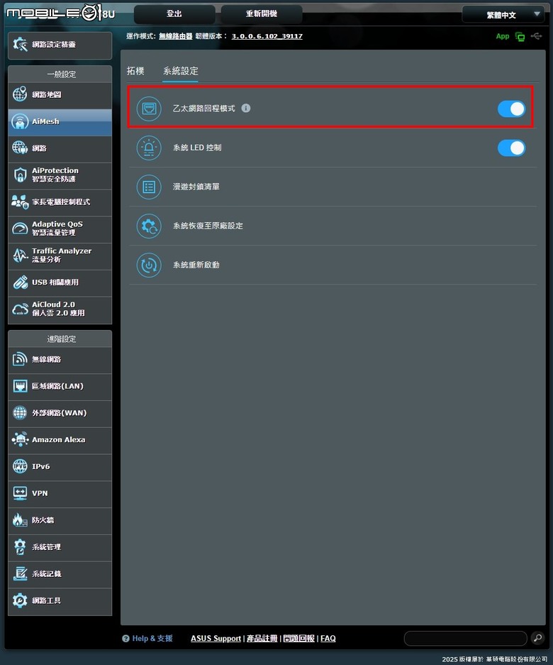Open the Network Setup Wizard icon (網路設定精靈)

tap(20, 44)
